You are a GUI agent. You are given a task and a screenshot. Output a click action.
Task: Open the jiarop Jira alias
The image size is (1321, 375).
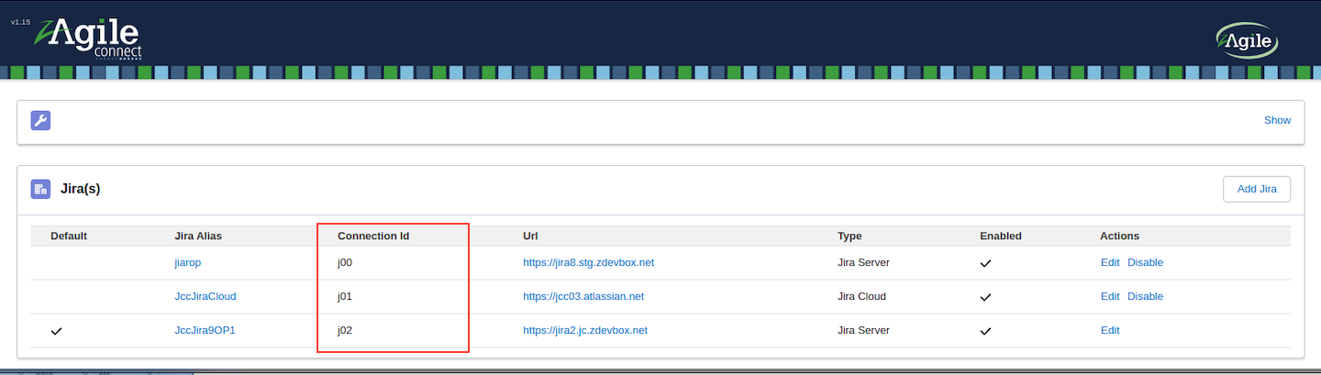coord(187,262)
